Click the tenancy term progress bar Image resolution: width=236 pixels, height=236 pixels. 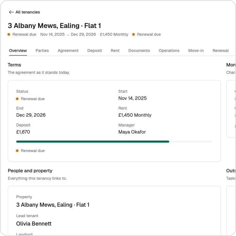click(114, 141)
